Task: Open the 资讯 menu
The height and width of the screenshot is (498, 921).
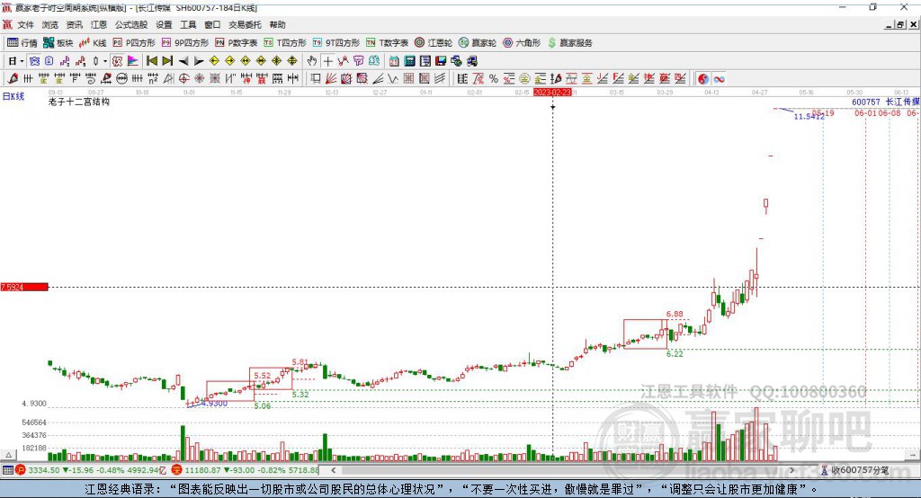Action: [74, 24]
